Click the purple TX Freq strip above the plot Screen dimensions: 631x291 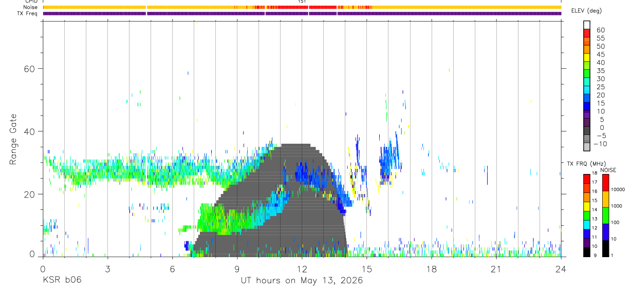pos(302,13)
